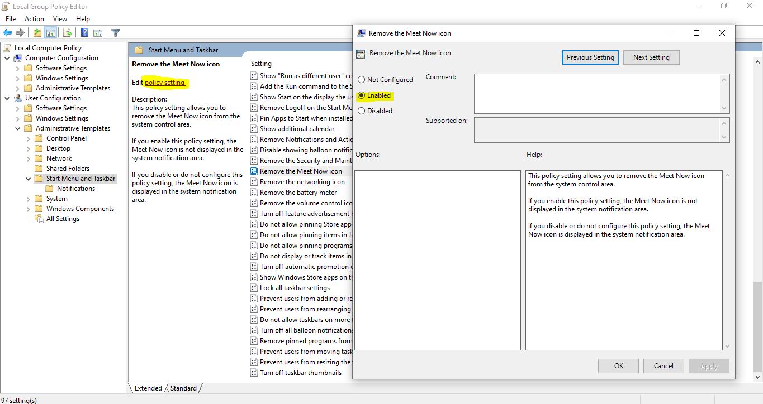Select the Not Configured radio button

point(361,80)
